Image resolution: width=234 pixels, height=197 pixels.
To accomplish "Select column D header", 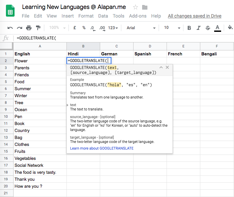I will [x=150, y=46].
